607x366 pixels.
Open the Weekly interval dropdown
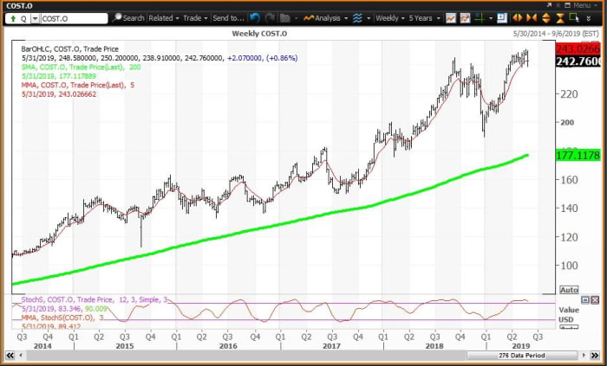click(x=390, y=18)
